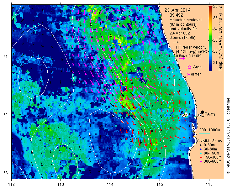
Task: Click the colorbar value '24'
Action: pos(215,29)
